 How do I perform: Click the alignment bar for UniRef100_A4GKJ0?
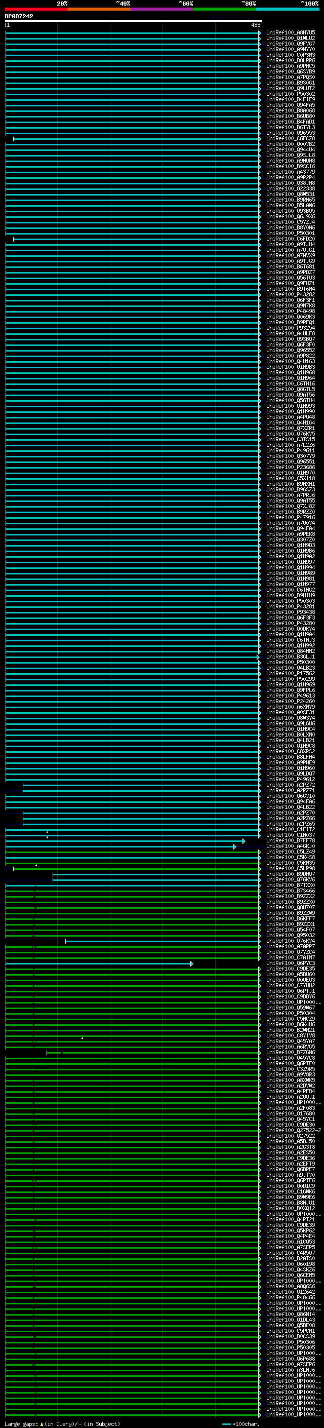click(x=120, y=846)
